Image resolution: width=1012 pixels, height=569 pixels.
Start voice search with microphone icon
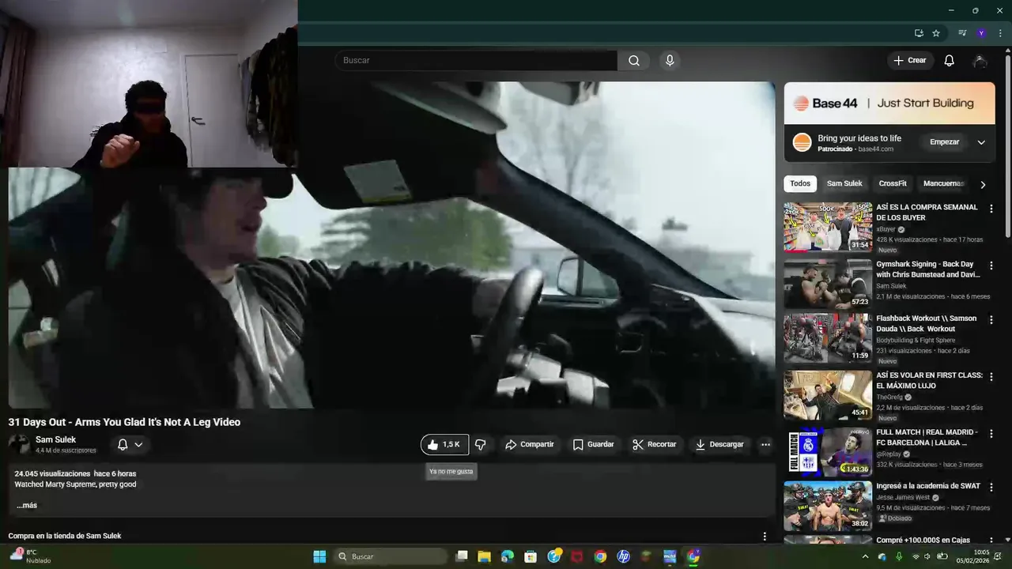(x=670, y=61)
